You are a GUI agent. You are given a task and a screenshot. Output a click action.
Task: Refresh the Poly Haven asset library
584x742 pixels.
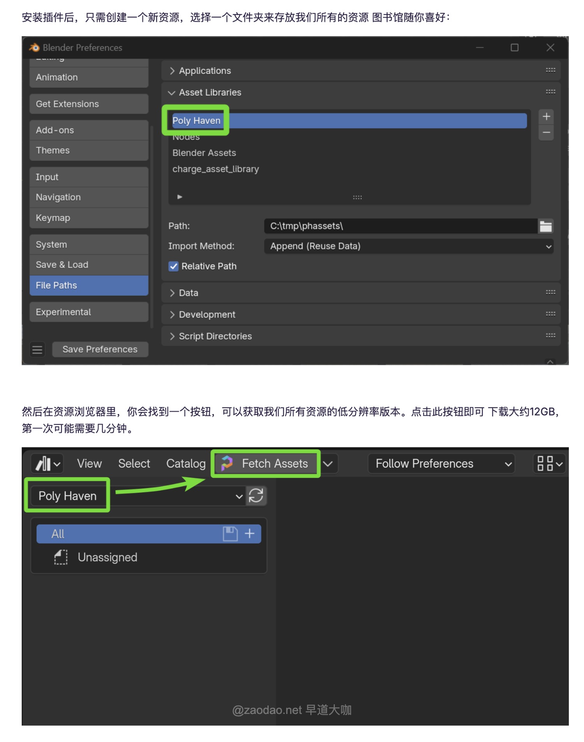click(x=256, y=496)
